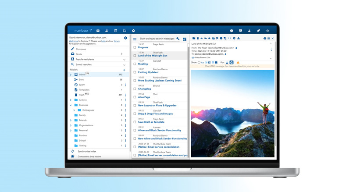Tick the checkbox for Alias Page message
Viewport: 342px width, 192px height.
click(x=135, y=97)
